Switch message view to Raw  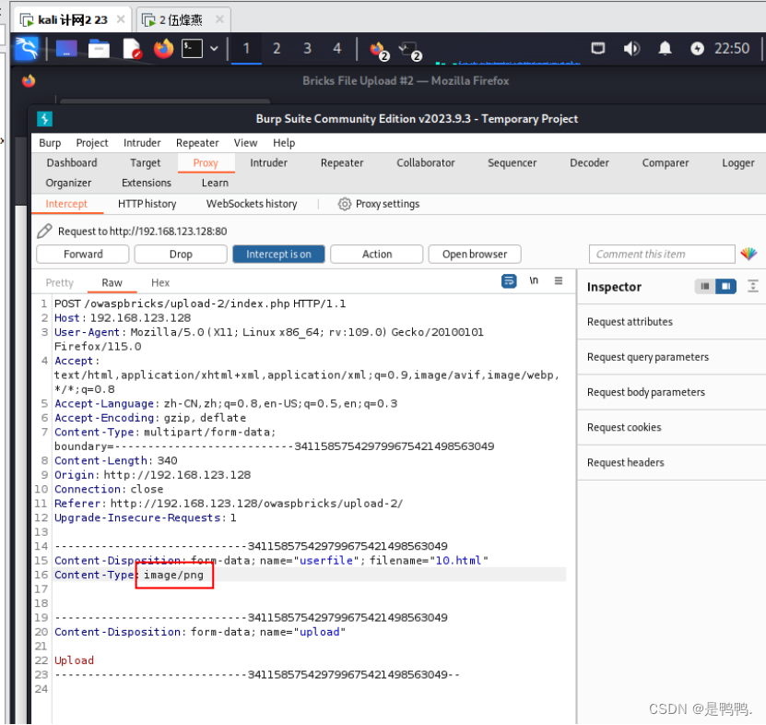[x=112, y=283]
